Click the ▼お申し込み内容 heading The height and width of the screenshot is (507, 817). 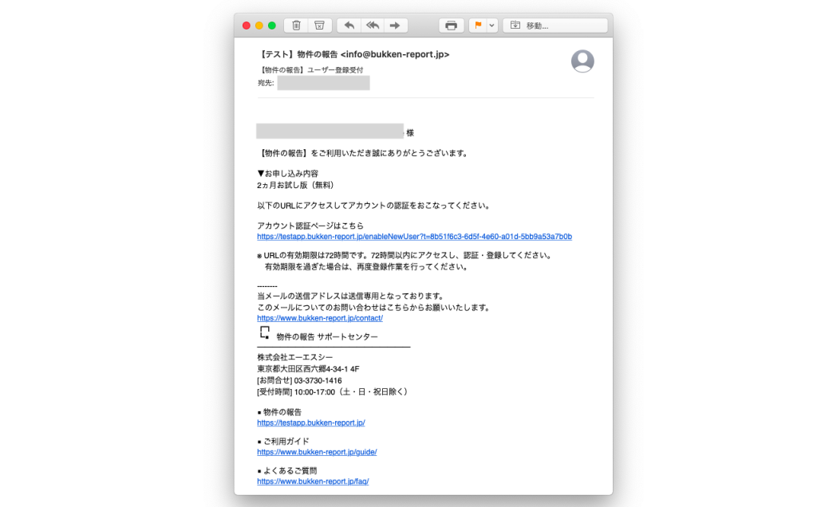[x=287, y=173]
